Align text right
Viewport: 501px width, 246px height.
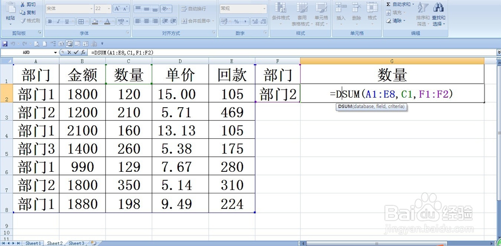coord(155,21)
